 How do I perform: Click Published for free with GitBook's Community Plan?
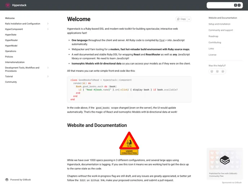coord(223,175)
